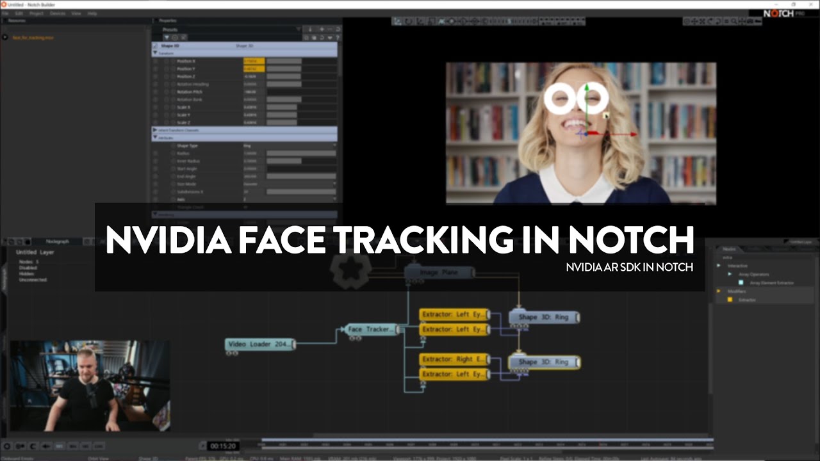
Task: Adjust the Radius slider bar
Action: point(301,153)
